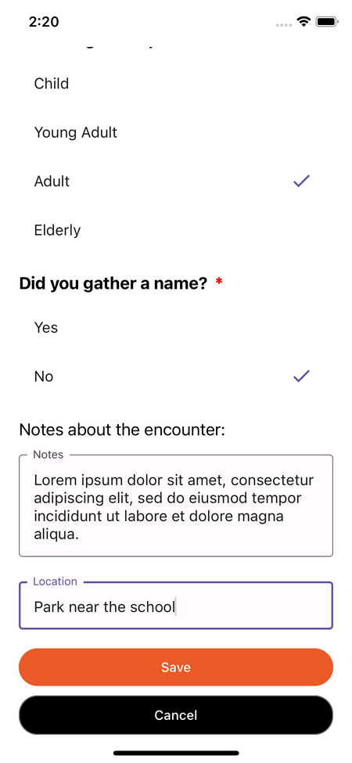Select the Child age option
The height and width of the screenshot is (763, 352).
(176, 84)
